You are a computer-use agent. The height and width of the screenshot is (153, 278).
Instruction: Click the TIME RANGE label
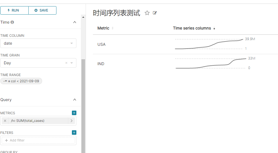[10, 75]
